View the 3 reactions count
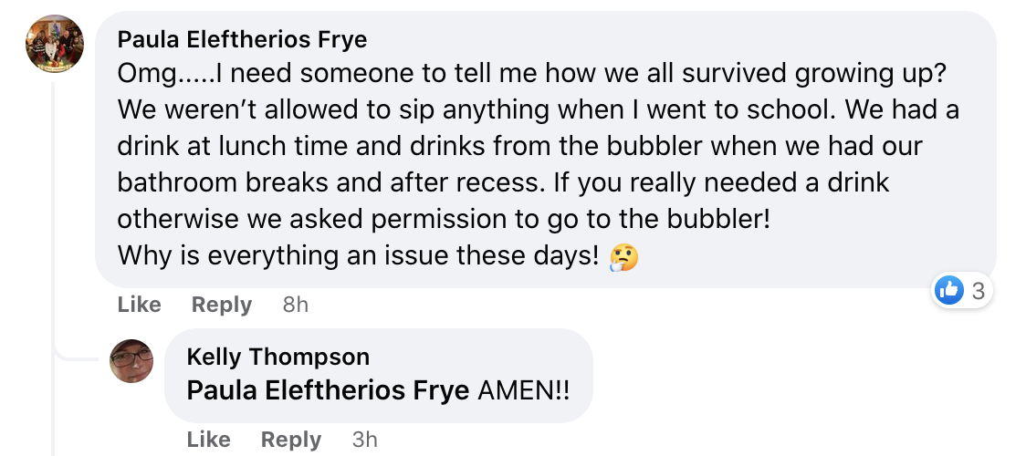This screenshot has width=1026, height=456. pyautogui.click(x=978, y=291)
